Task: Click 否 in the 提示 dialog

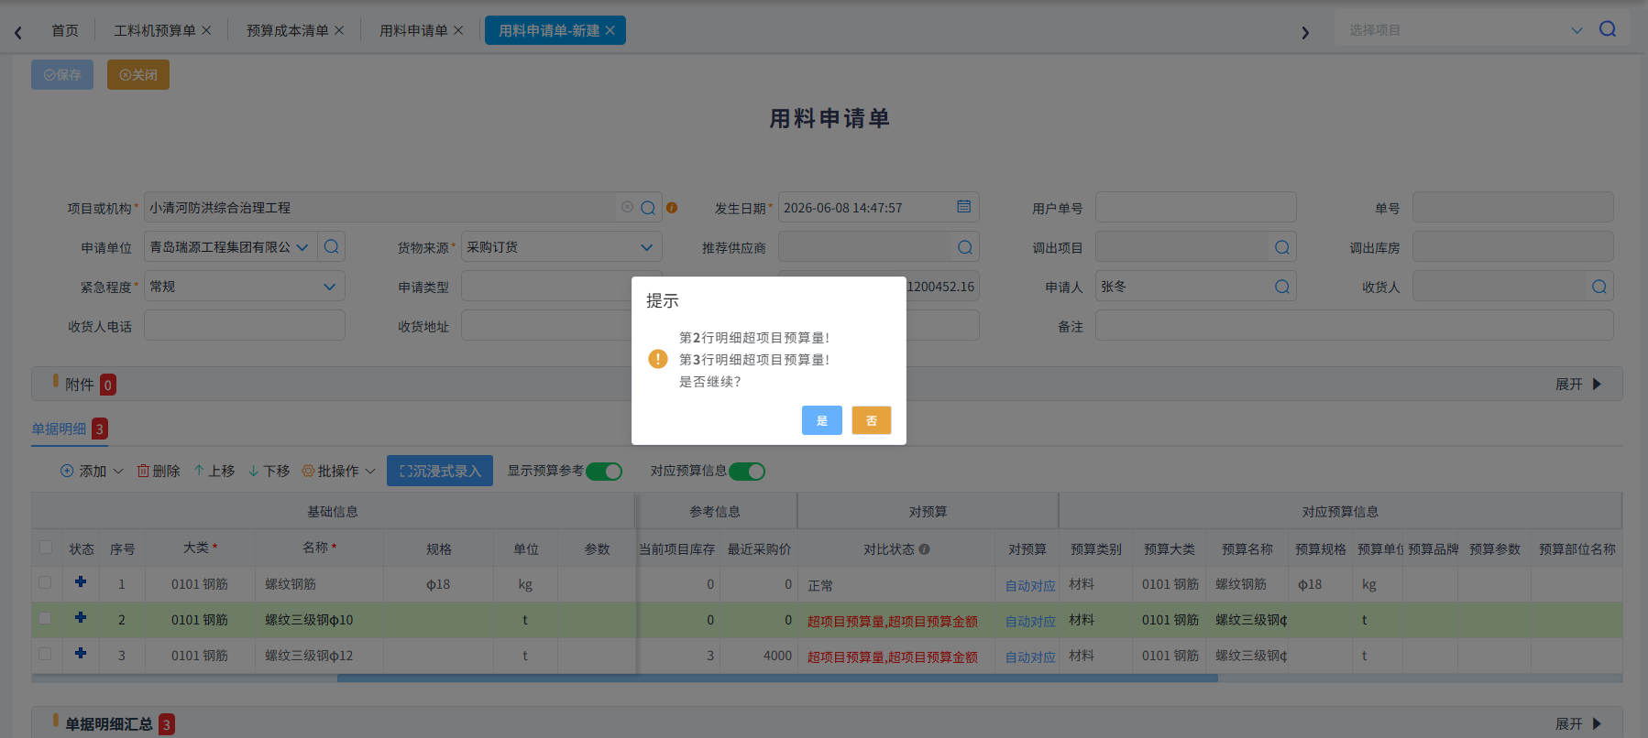Action: (x=872, y=420)
